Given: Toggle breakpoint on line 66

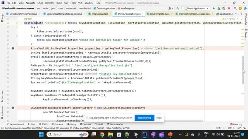Looking at the screenshot, I should click(13, 48).
